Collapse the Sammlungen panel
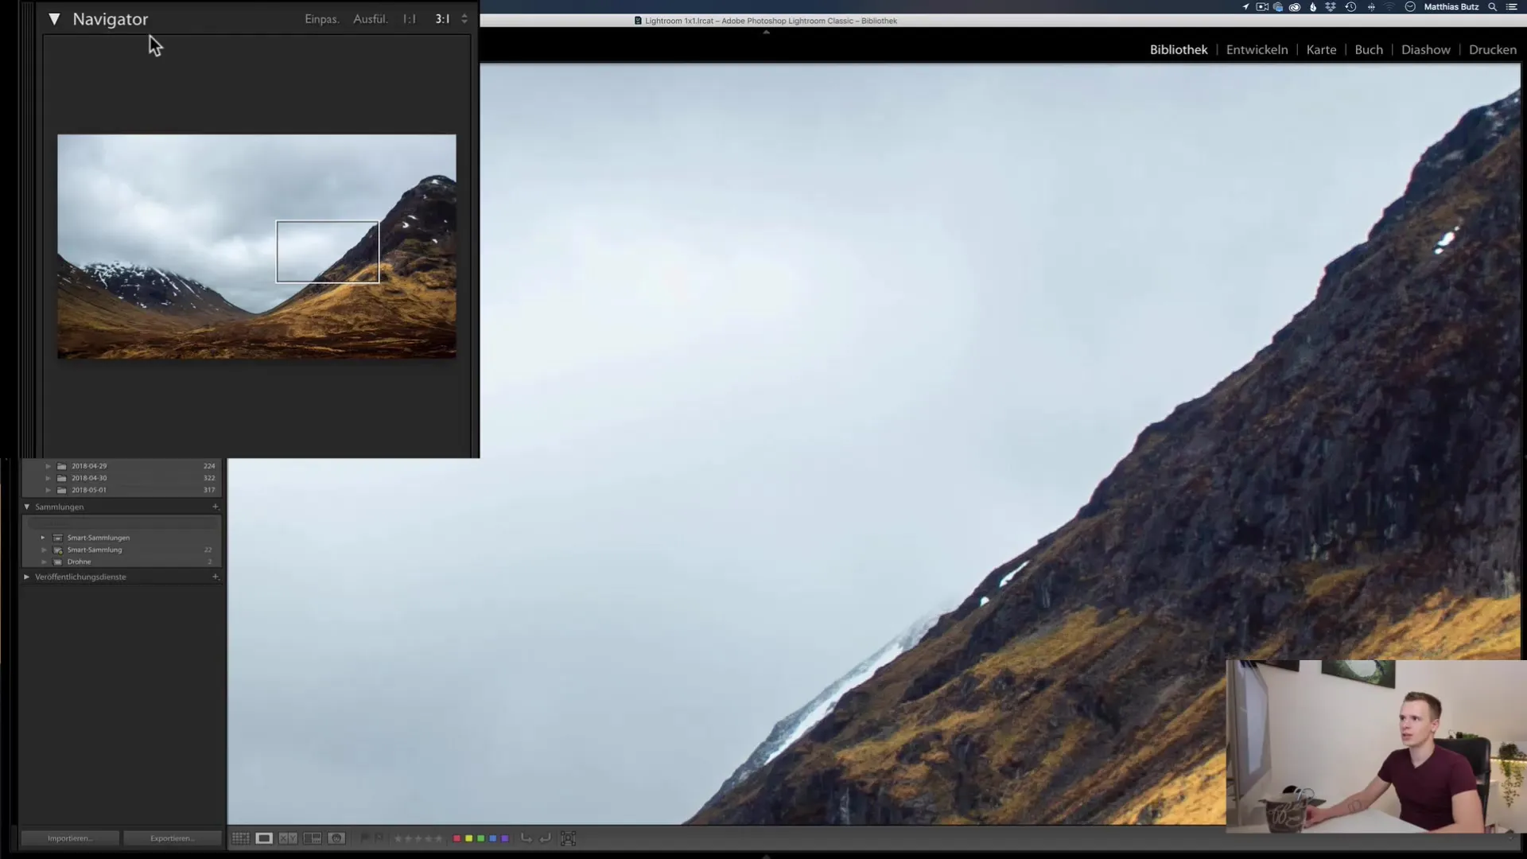This screenshot has height=859, width=1527. click(x=27, y=507)
